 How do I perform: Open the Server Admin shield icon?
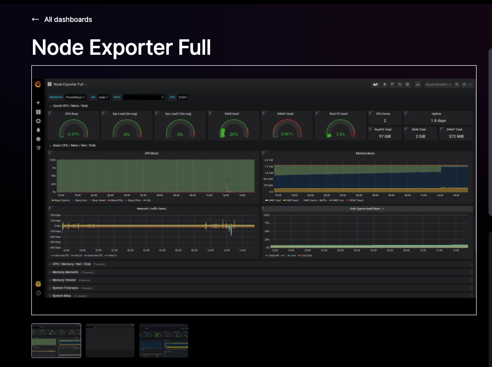coord(38,148)
